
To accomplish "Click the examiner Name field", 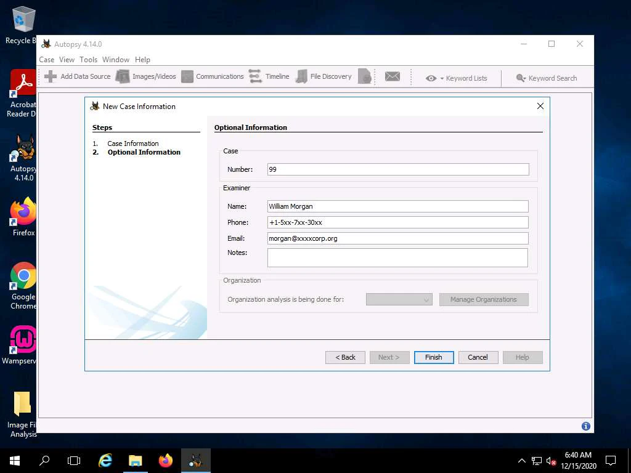I will 397,206.
